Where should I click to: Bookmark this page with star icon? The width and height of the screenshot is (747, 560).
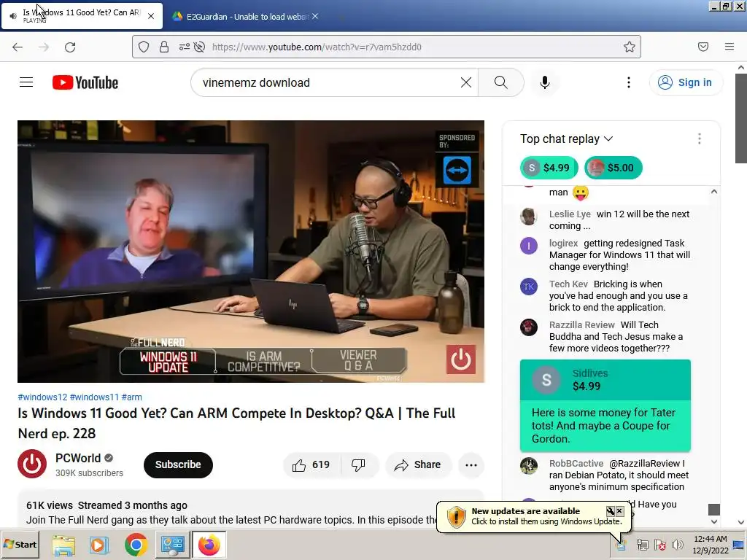pyautogui.click(x=630, y=47)
